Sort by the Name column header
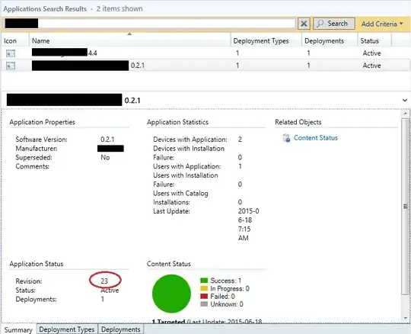Screen dimensions: 411x334 tap(129, 40)
